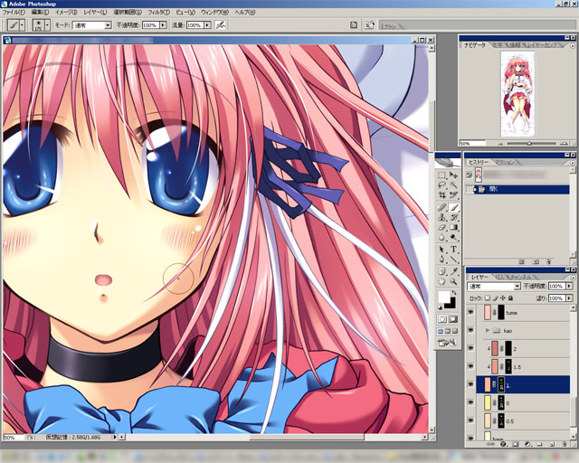The image size is (579, 463).
Task: Open layer fill arrow in Layers panel
Action: [569, 298]
